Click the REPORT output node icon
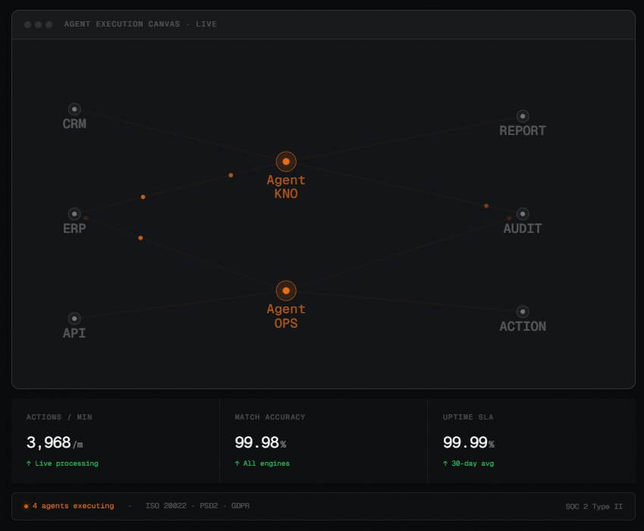This screenshot has width=644, height=531. [x=523, y=116]
